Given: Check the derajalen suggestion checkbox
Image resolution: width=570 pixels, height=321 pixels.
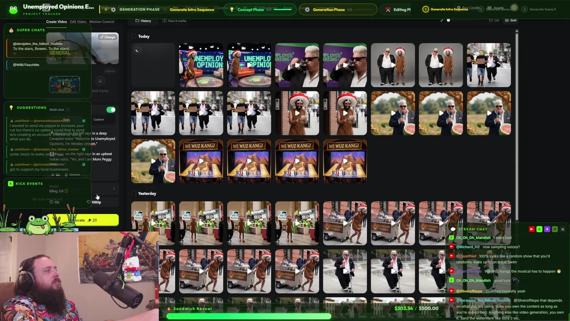Looking at the screenshot, I should [84, 149].
